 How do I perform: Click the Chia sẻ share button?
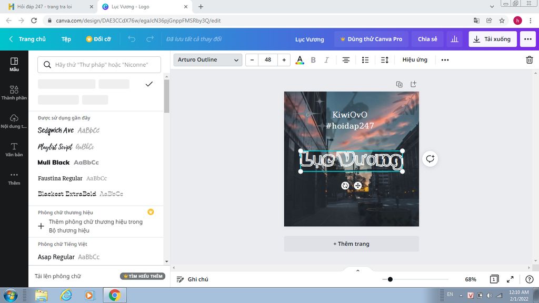click(427, 39)
